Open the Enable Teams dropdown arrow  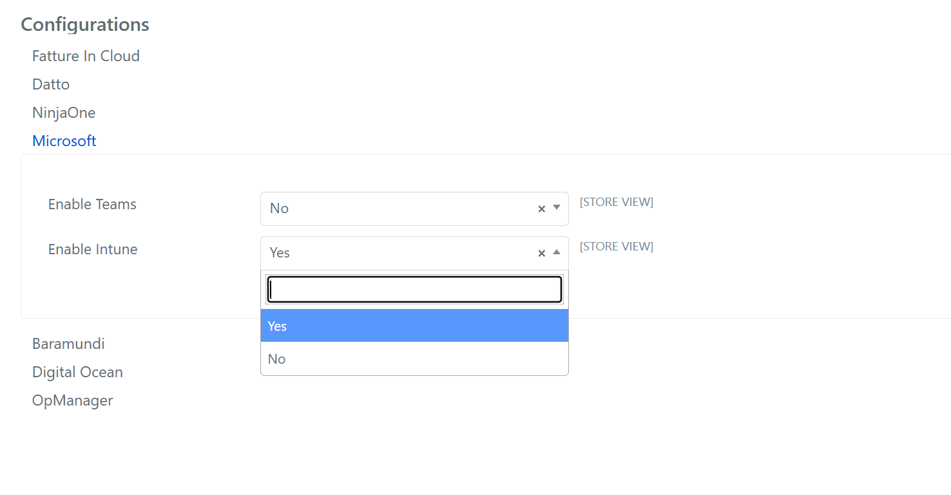(557, 208)
